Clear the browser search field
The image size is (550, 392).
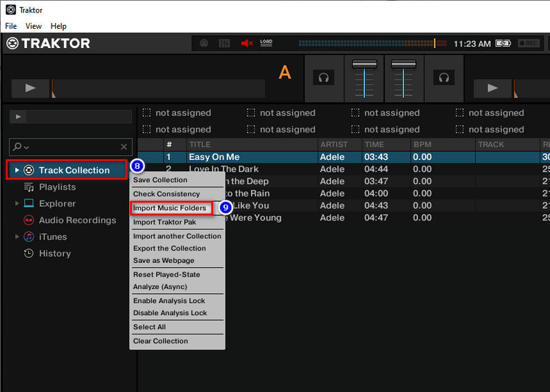pos(124,147)
